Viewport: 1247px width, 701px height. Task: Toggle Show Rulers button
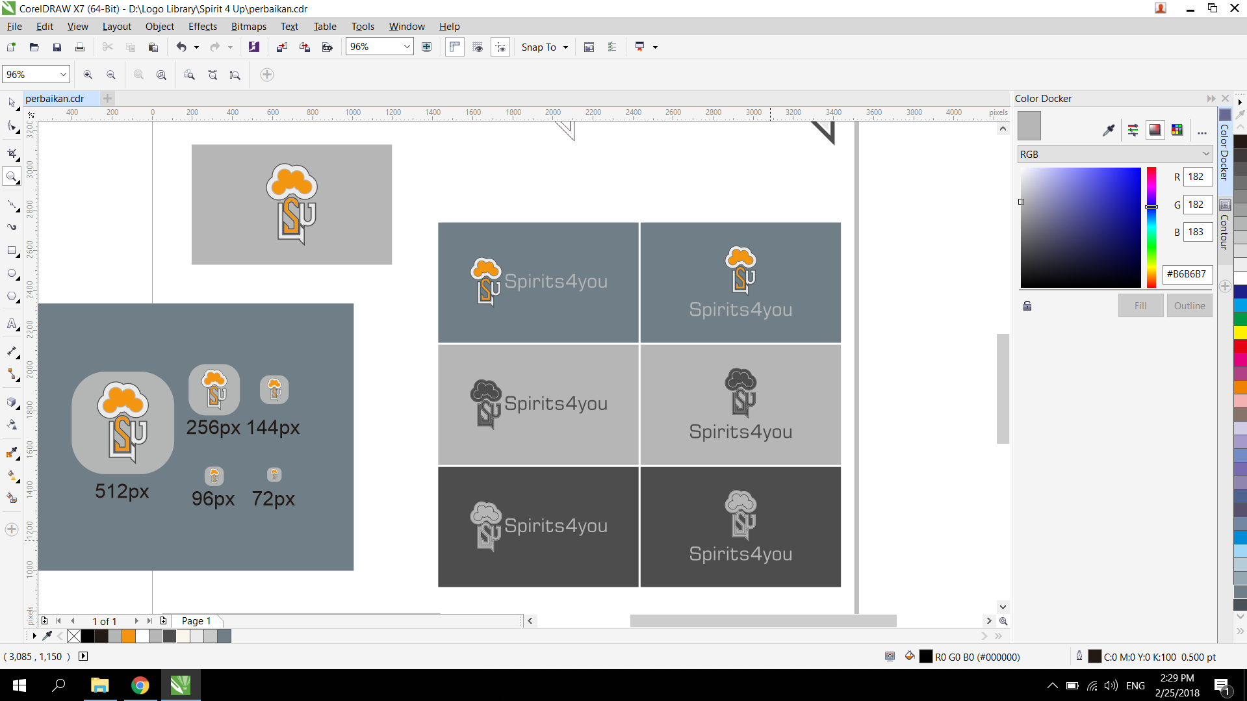[x=455, y=47]
